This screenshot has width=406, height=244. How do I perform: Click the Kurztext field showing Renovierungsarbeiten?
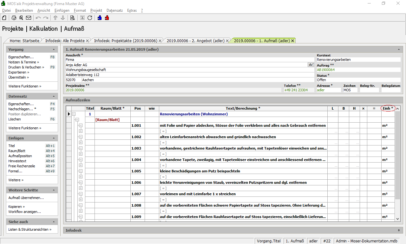pyautogui.click(x=358, y=60)
